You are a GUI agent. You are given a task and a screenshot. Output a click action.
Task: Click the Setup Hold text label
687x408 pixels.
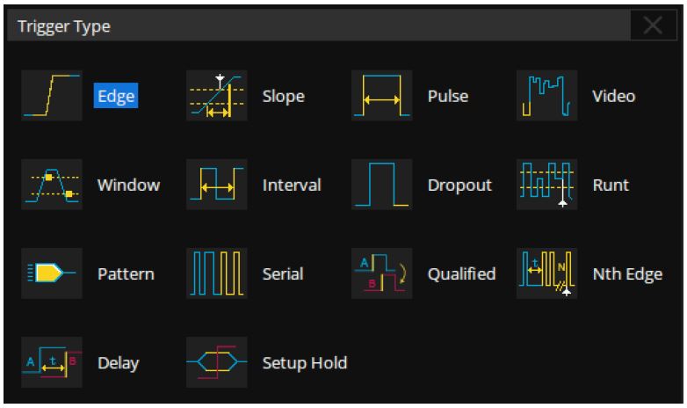tap(305, 362)
